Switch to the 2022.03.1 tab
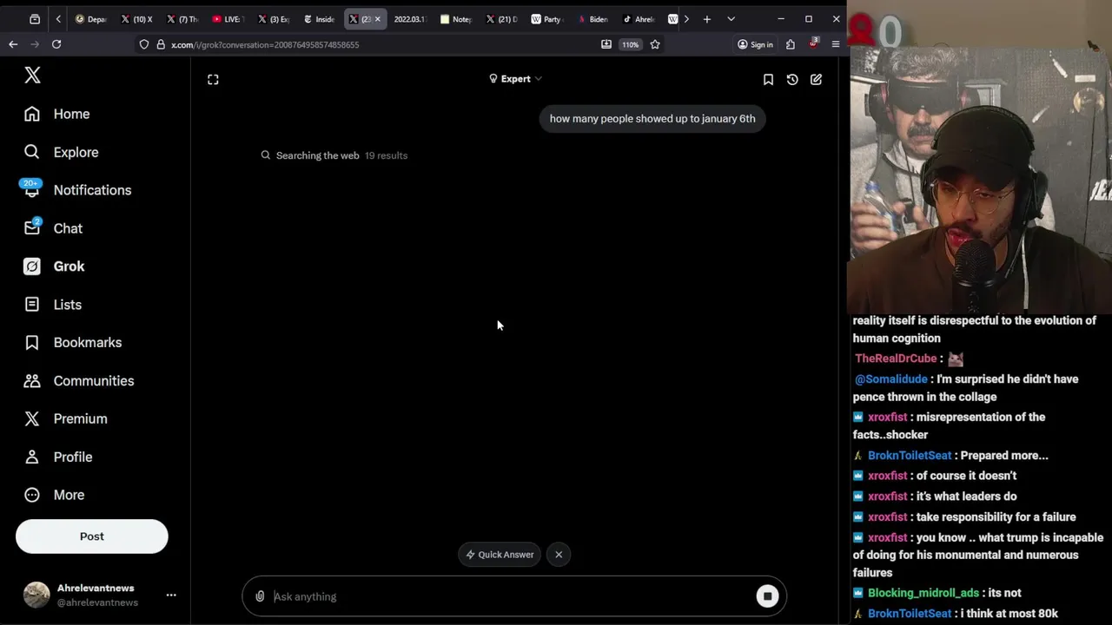 409,19
